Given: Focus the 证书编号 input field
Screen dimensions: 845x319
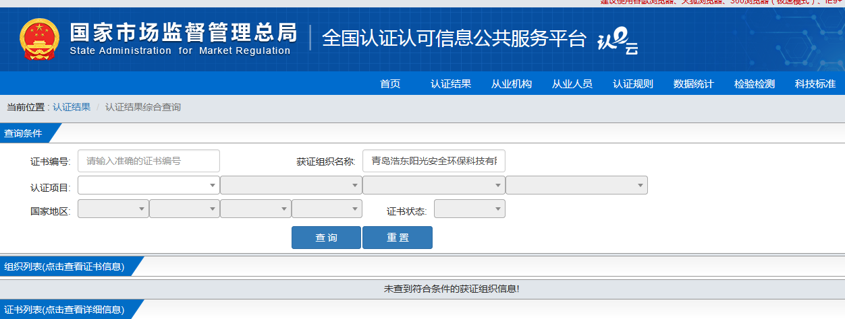Looking at the screenshot, I should (x=149, y=161).
